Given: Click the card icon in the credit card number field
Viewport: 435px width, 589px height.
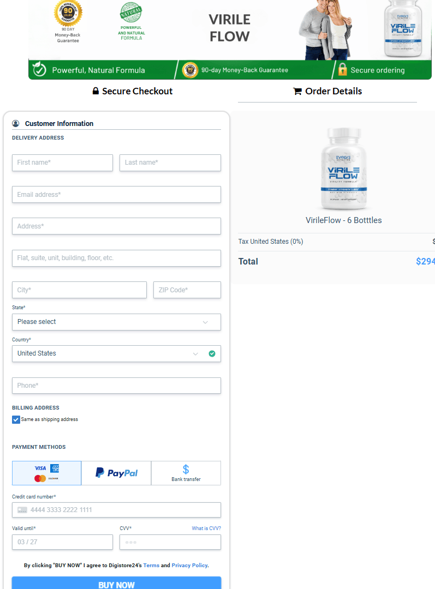Looking at the screenshot, I should (22, 510).
